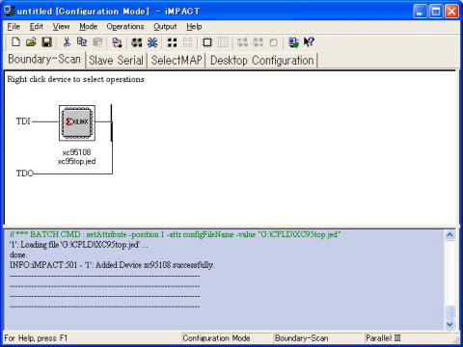The height and width of the screenshot is (347, 463).
Task: Click the log scroll up arrow
Action: (449, 235)
